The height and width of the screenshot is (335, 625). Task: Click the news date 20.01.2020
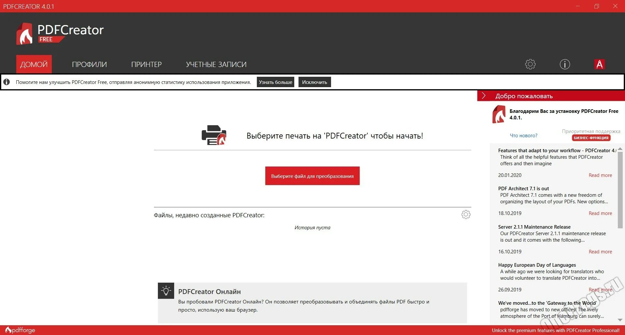pos(510,175)
